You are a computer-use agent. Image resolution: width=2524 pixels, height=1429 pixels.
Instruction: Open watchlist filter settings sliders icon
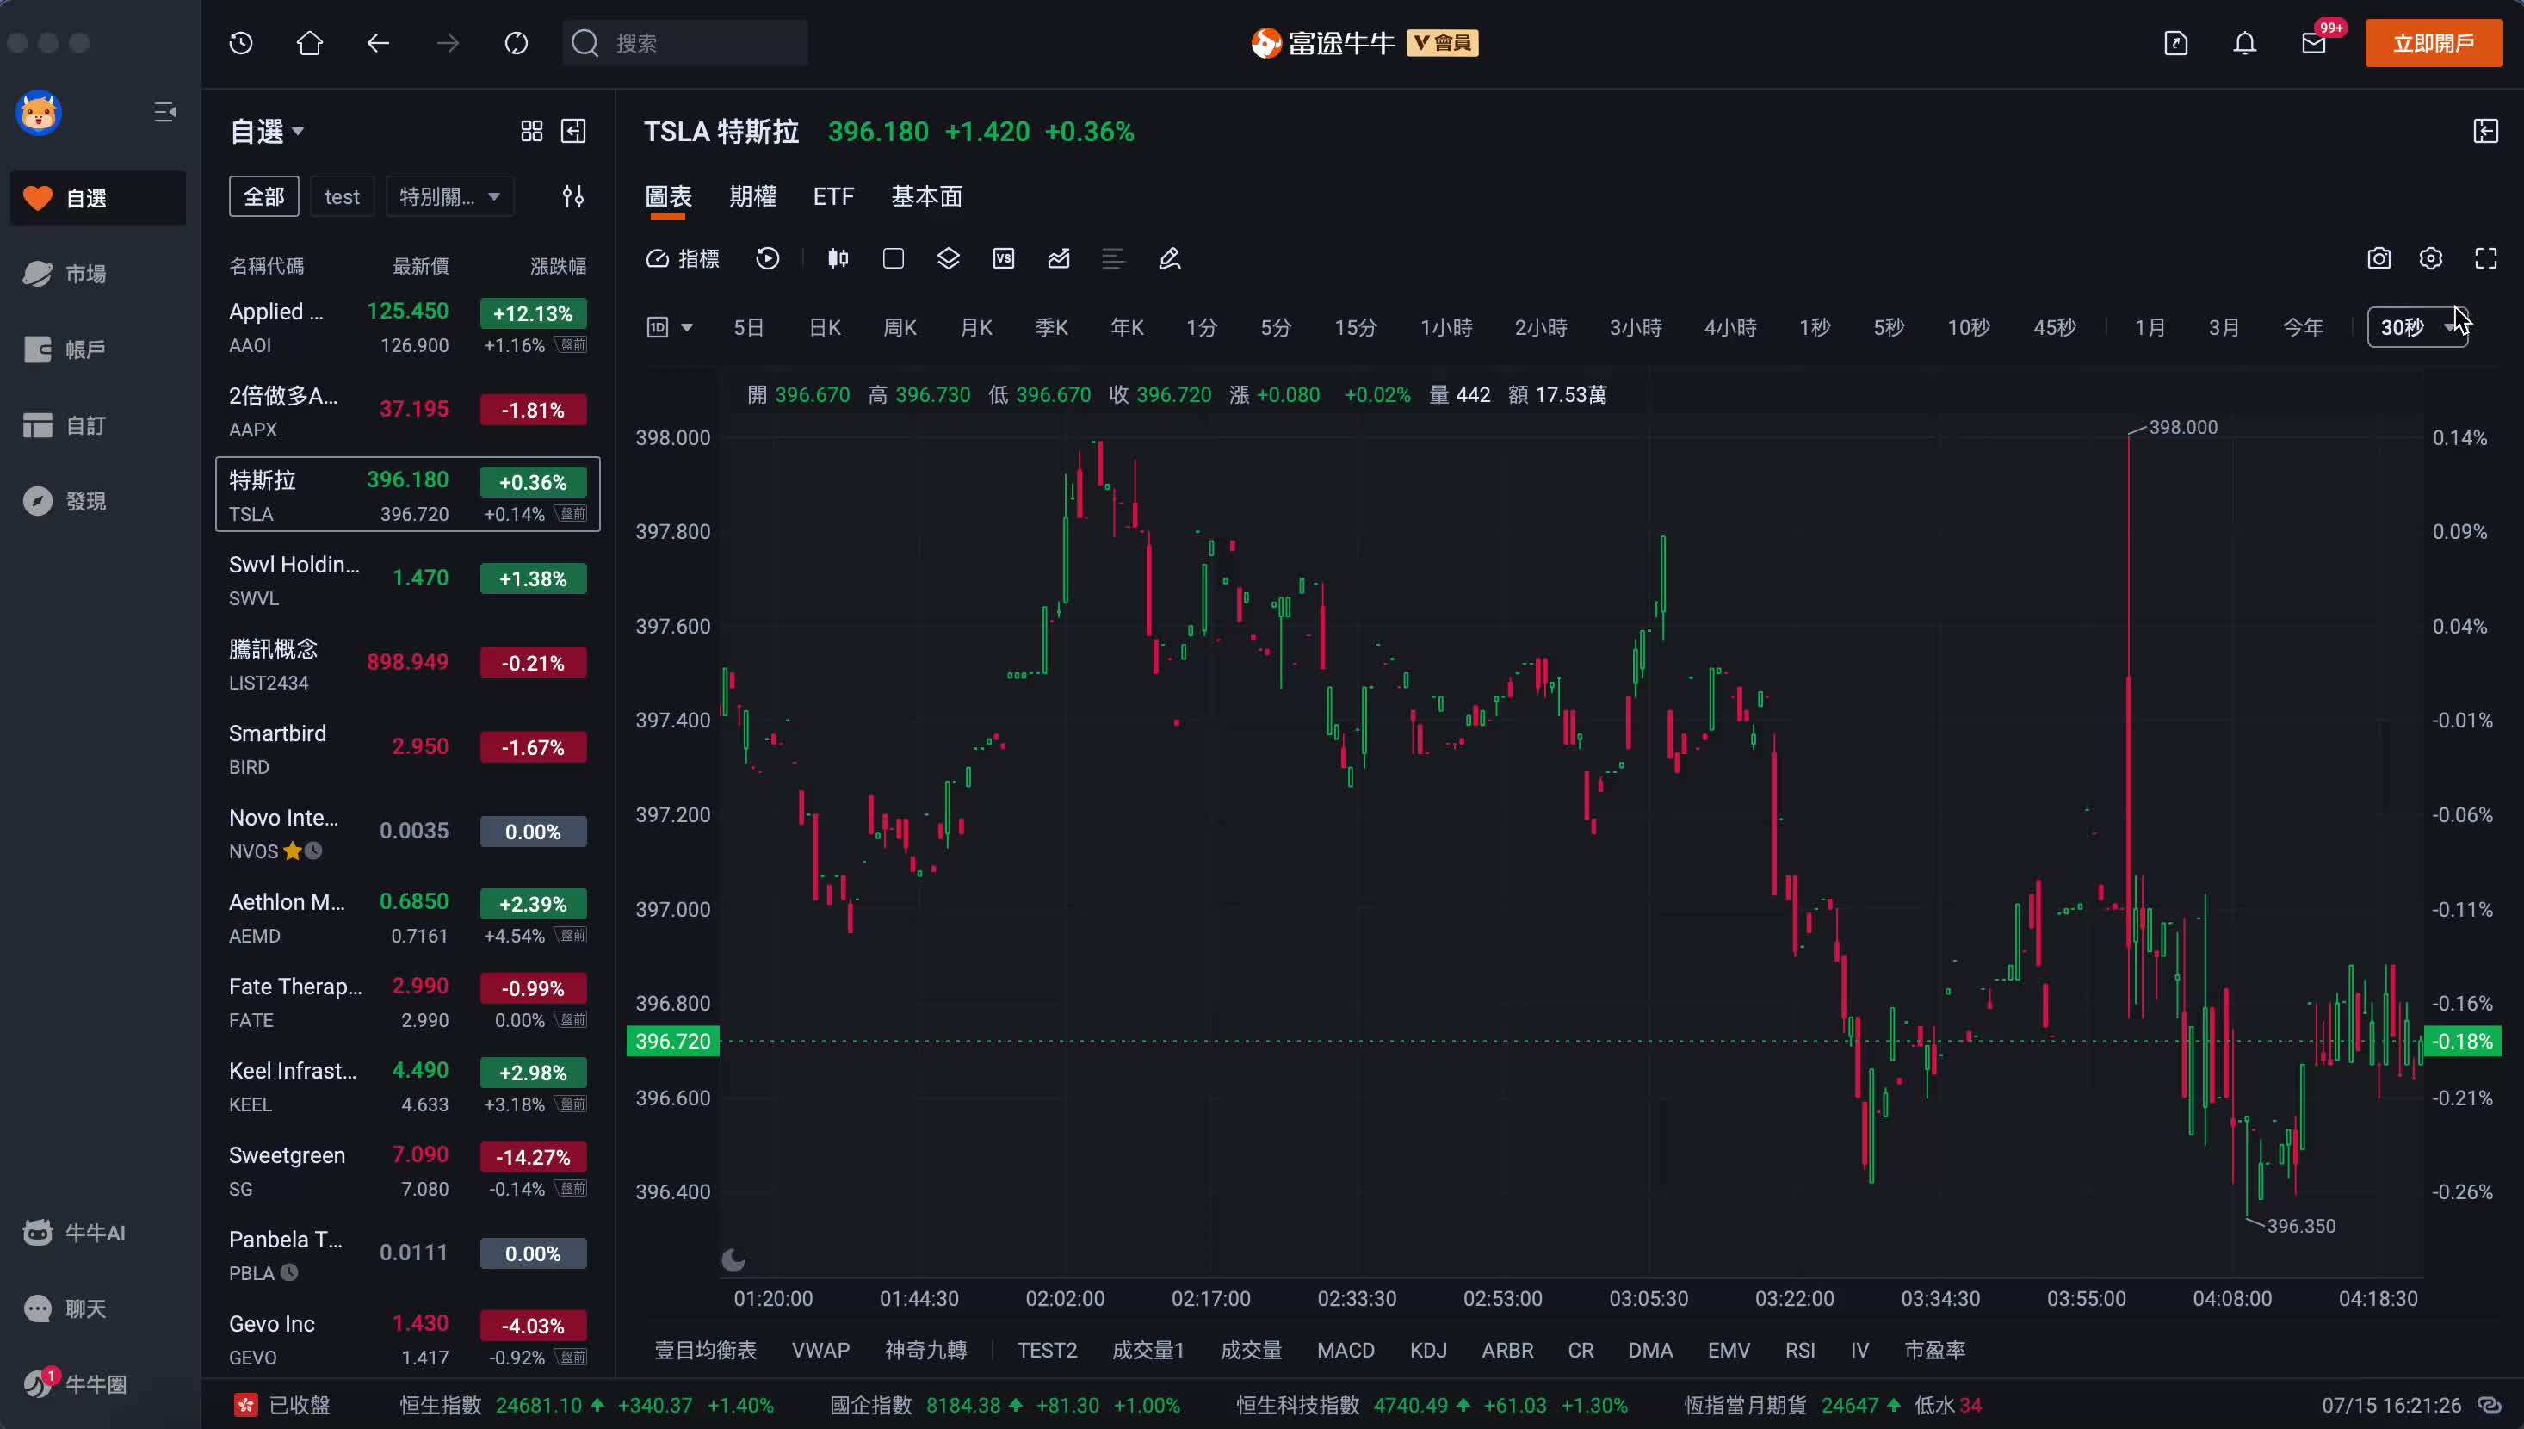pos(573,197)
